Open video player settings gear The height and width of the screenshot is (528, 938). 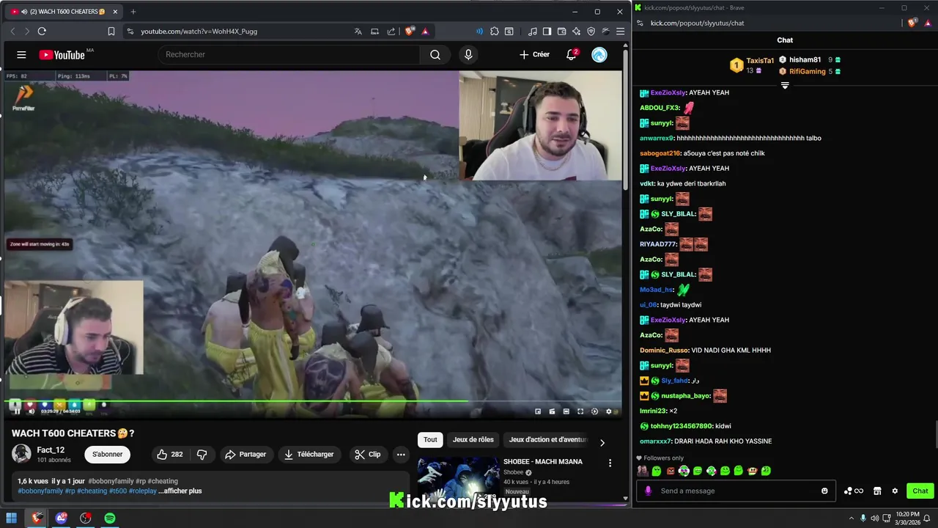608,411
